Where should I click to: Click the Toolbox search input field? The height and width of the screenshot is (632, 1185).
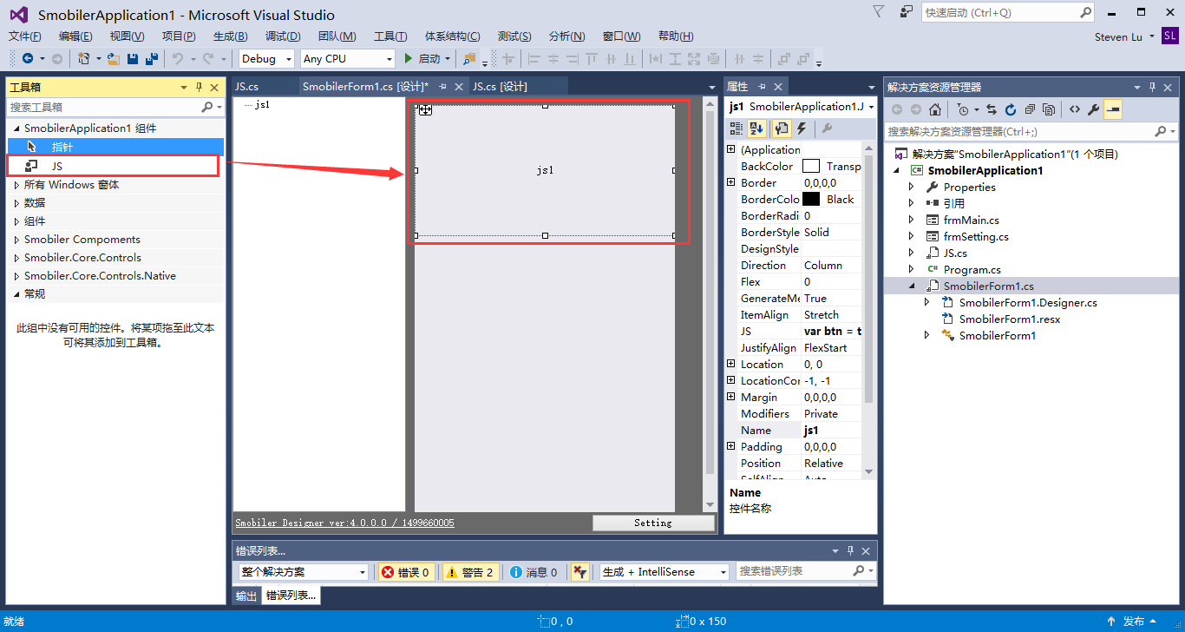[x=103, y=107]
